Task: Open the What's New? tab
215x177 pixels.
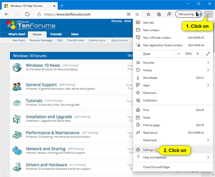Action: pyautogui.click(x=17, y=34)
